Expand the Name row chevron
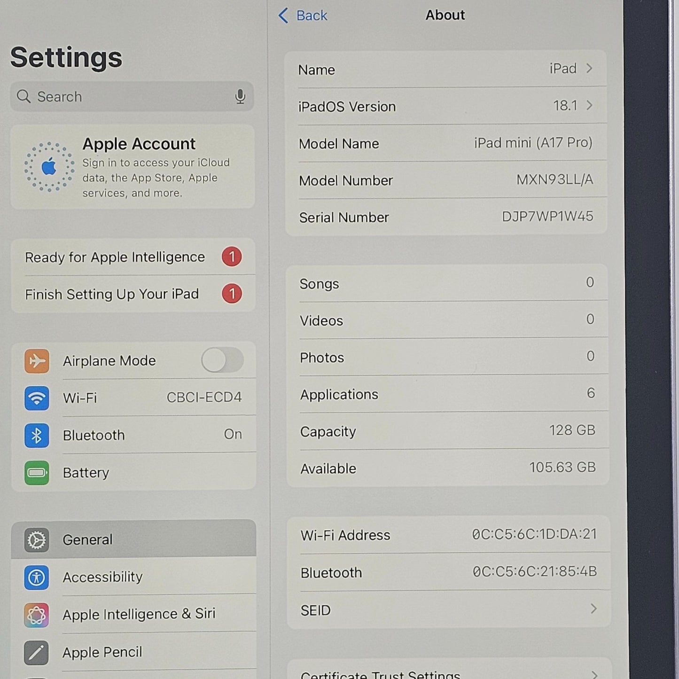Image resolution: width=679 pixels, height=679 pixels. (x=589, y=69)
